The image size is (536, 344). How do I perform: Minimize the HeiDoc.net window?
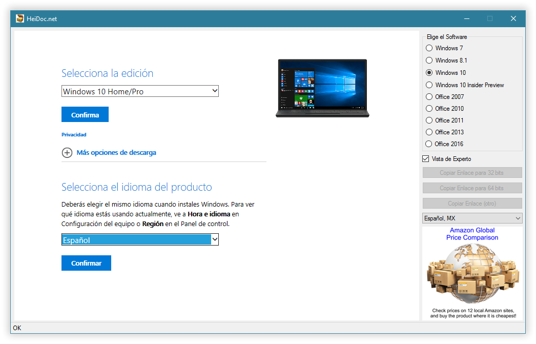[x=467, y=18]
